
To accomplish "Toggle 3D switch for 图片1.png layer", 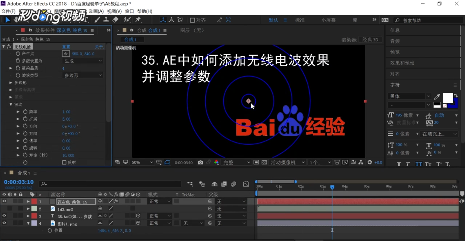I will click(138, 223).
